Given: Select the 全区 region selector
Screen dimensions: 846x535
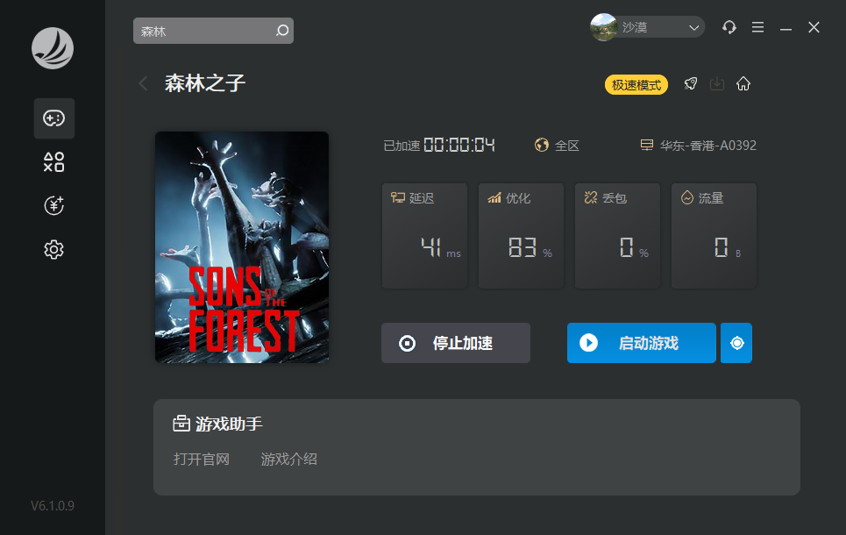Looking at the screenshot, I should coord(557,146).
